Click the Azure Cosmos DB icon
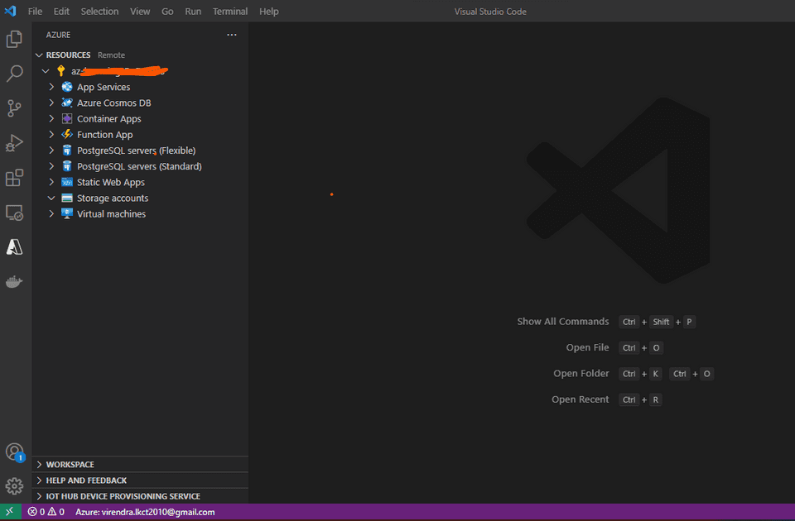The image size is (795, 521). click(67, 103)
